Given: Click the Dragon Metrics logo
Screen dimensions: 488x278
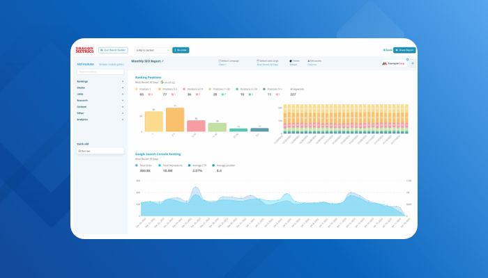Looking at the screenshot, I should click(x=84, y=50).
